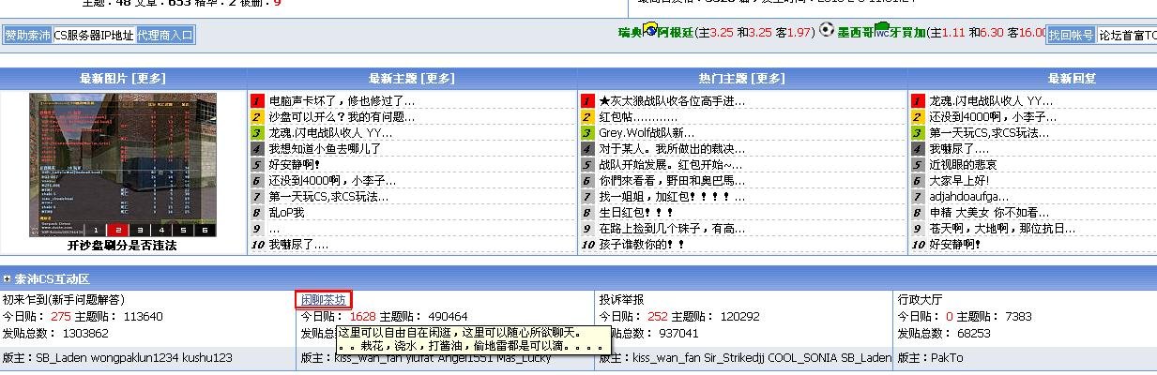
Task: Open hot topic 生日红包！！！
Action: (638, 213)
